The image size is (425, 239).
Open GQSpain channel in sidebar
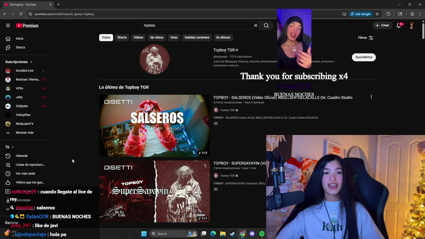coord(25,106)
